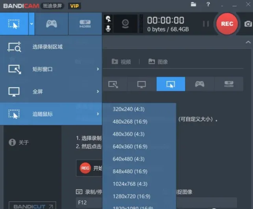The height and width of the screenshot is (209, 253).
Task: Click the BANDICAM logo in title bar
Action: point(21,6)
